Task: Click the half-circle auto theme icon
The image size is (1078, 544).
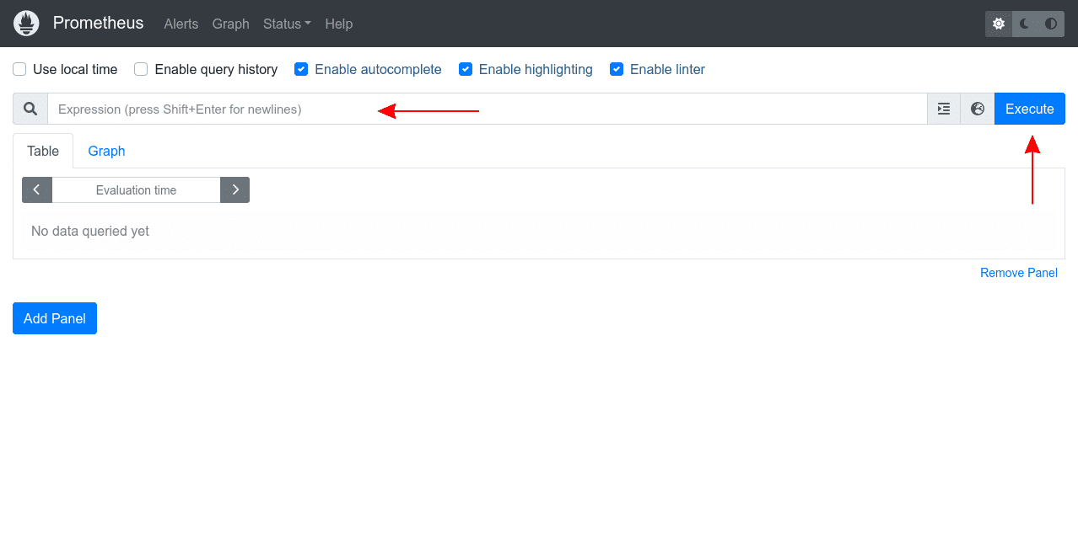Action: click(1051, 24)
